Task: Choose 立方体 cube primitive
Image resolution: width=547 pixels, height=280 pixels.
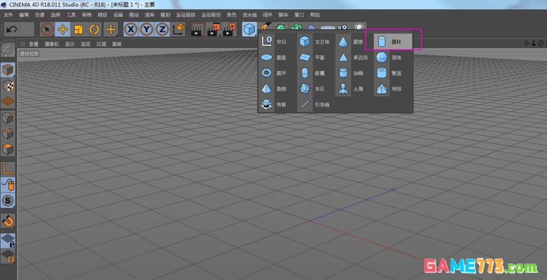Action: (x=315, y=42)
